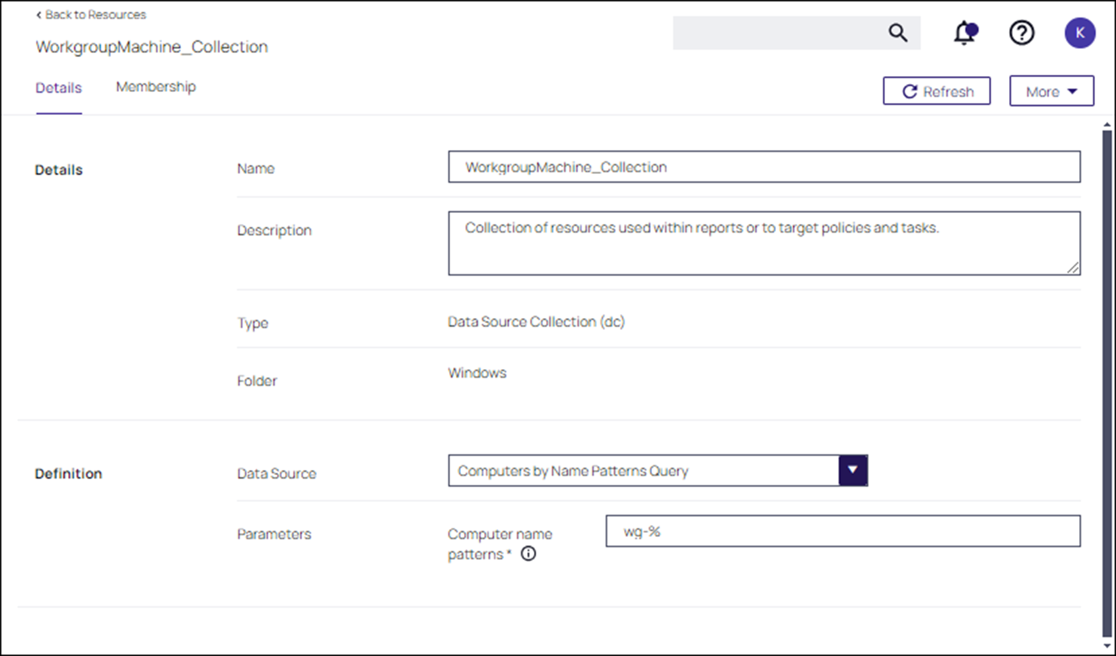Switch to the Membership tab
Image resolution: width=1116 pixels, height=656 pixels.
(155, 87)
